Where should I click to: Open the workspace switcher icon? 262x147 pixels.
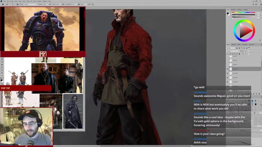click(x=257, y=4)
